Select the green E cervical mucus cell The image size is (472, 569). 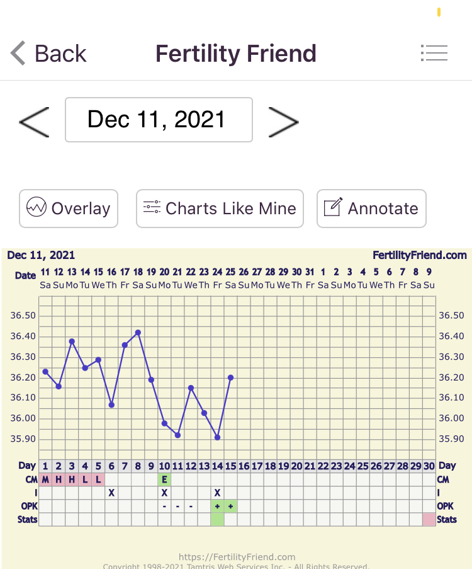click(164, 480)
